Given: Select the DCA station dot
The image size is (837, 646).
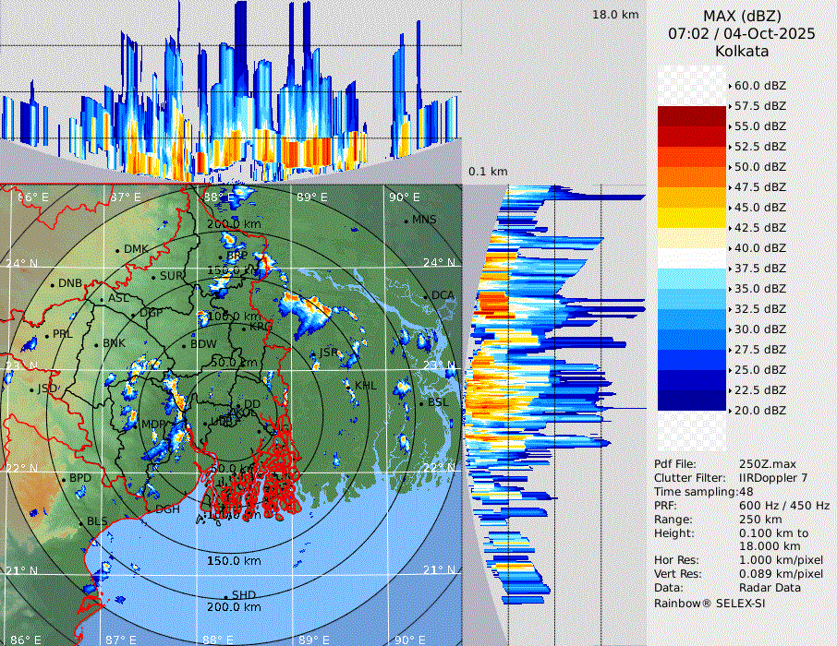Looking at the screenshot, I should pyautogui.click(x=427, y=296).
